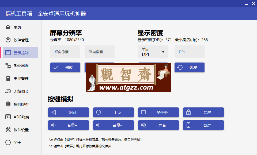The image size is (257, 155).
Task: Open 无级调节 sidebar text
Action: (21, 91)
